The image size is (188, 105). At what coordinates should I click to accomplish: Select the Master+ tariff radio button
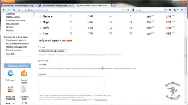(41, 17)
